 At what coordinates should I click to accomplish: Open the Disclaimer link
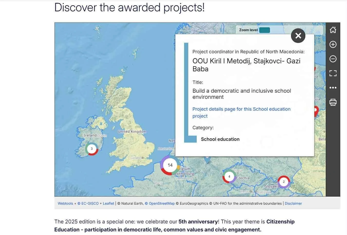coord(293,203)
